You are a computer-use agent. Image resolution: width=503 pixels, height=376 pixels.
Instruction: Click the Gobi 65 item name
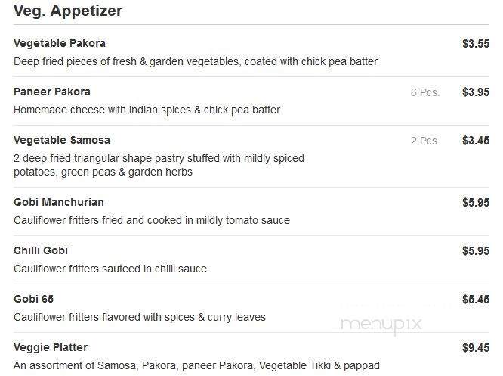34,299
